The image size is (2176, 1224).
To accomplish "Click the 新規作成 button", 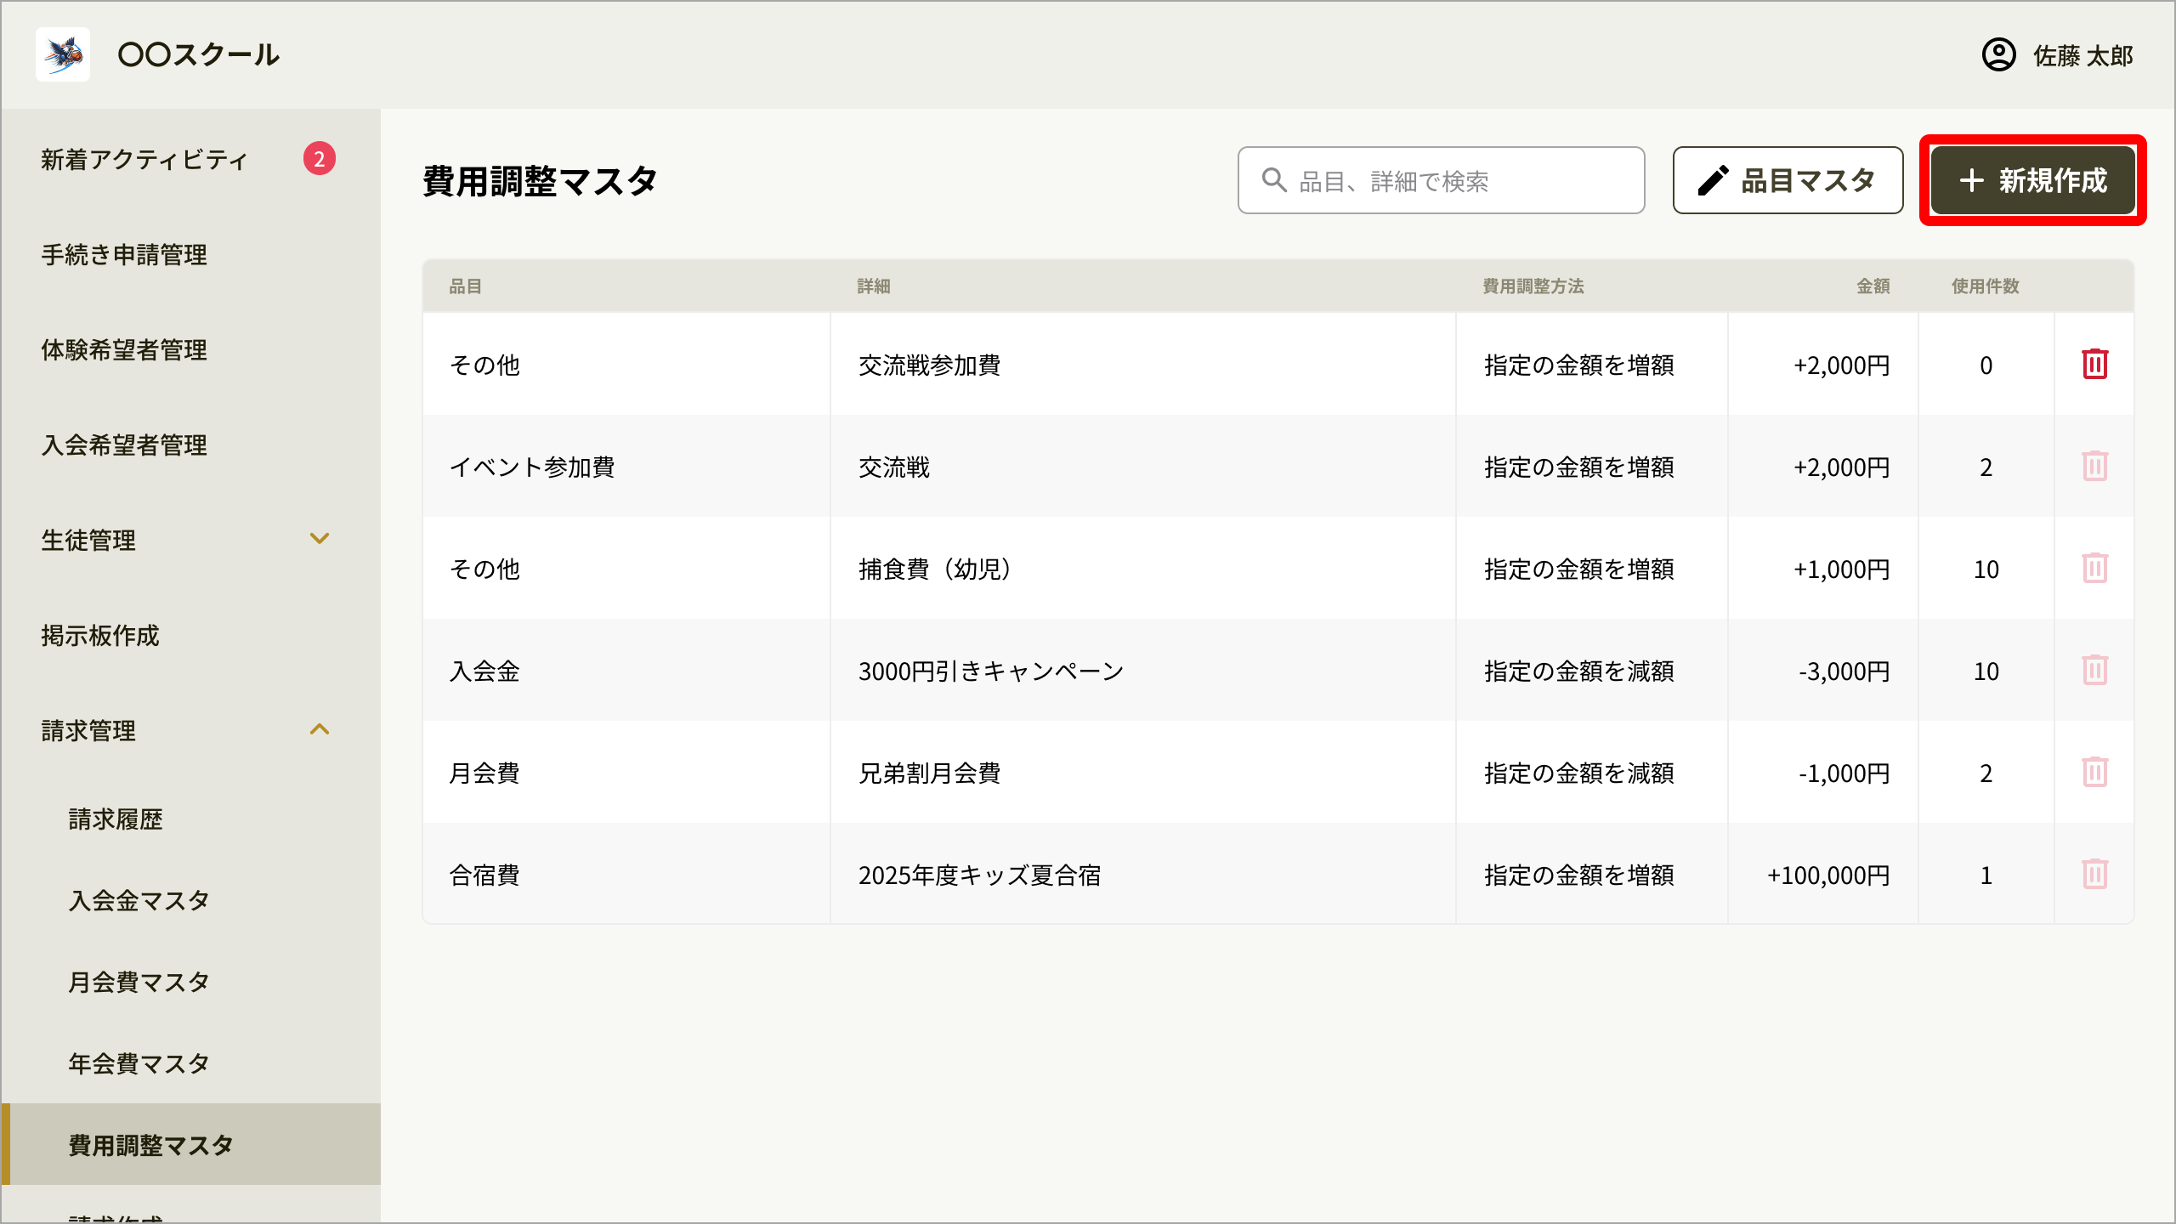I will point(2033,180).
